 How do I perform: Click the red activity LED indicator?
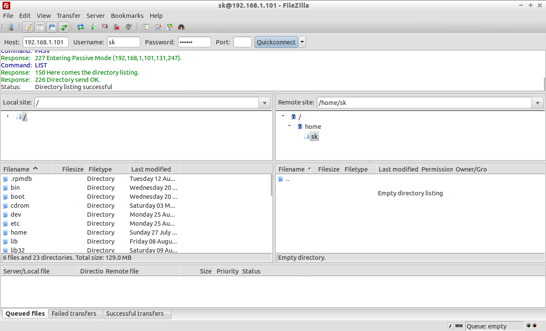tap(534, 325)
